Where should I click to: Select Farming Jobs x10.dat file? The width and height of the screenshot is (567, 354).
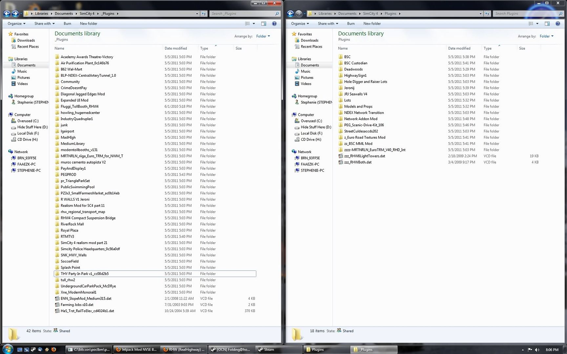[77, 305]
